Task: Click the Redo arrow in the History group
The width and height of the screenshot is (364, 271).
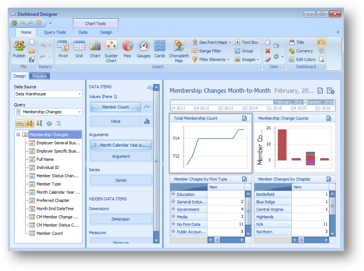Action: (43, 56)
